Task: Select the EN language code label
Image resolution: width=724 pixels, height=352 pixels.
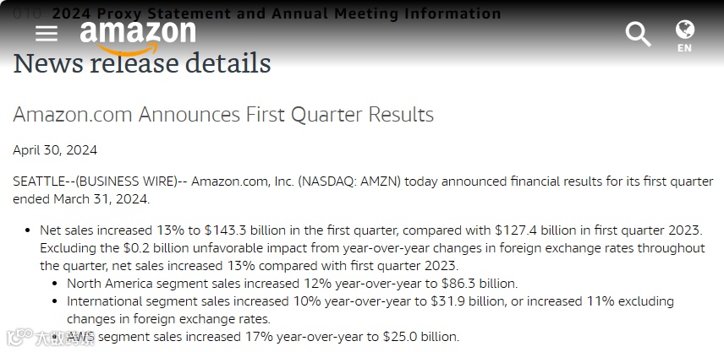Action: [x=684, y=48]
